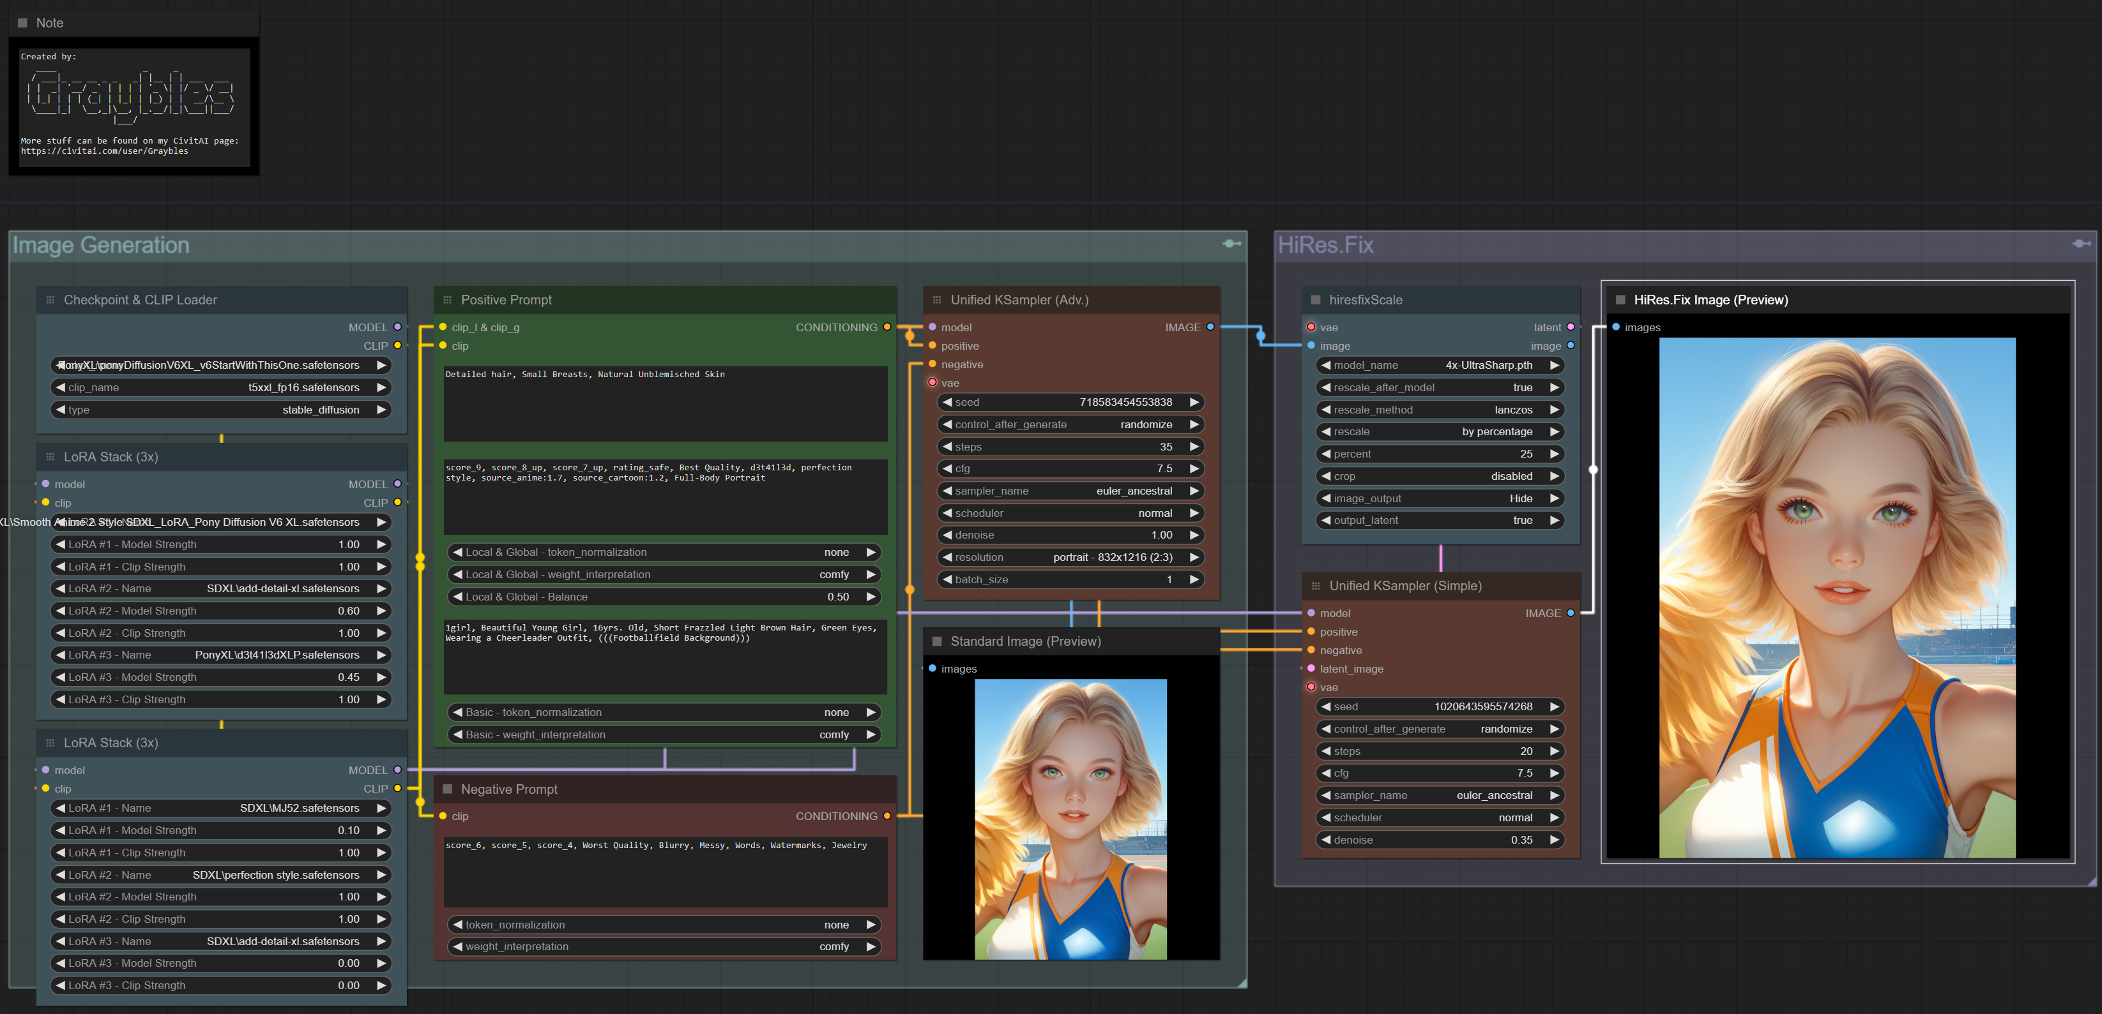Click MODEL output port on Checkpoint & CLIP Loader
This screenshot has width=2102, height=1014.
[397, 327]
